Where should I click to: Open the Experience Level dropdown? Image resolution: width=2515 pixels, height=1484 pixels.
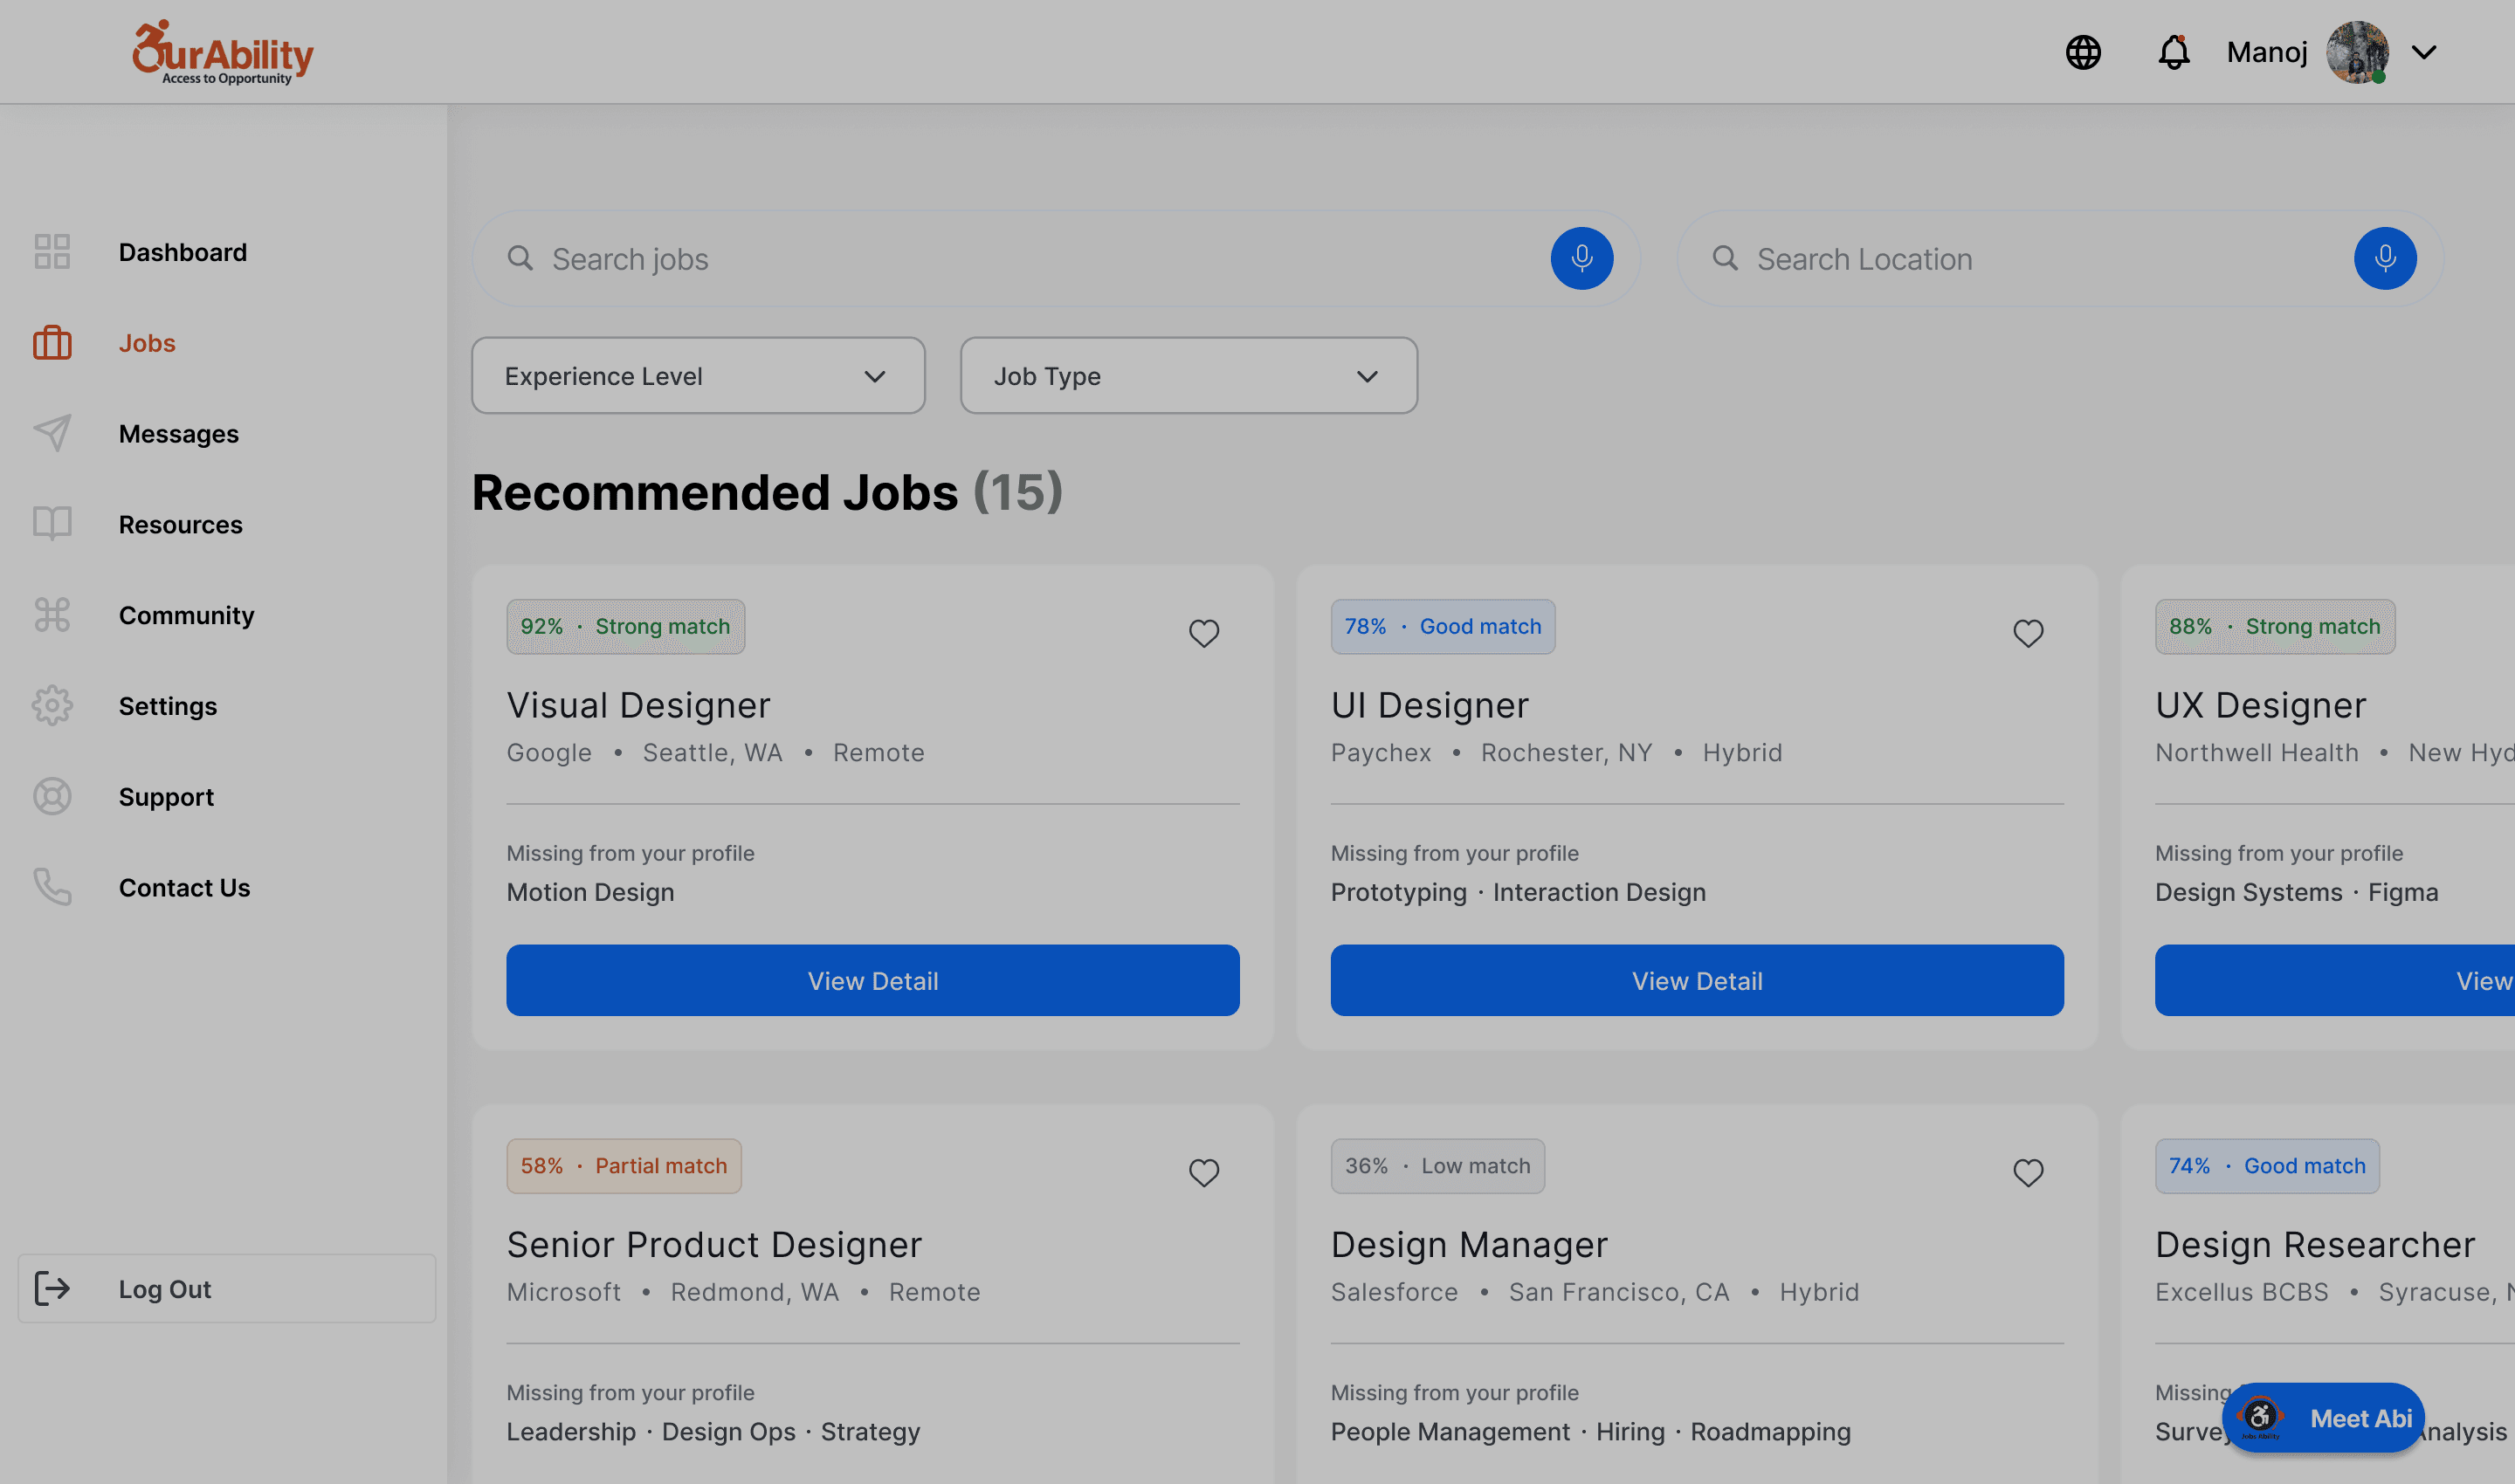tap(699, 376)
